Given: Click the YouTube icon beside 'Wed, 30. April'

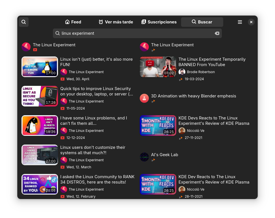Looking at the screenshot, I should click(x=63, y=79).
